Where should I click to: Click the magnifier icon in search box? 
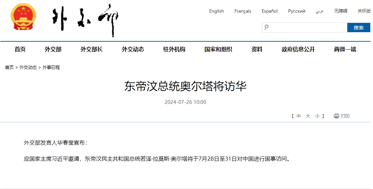click(267, 27)
